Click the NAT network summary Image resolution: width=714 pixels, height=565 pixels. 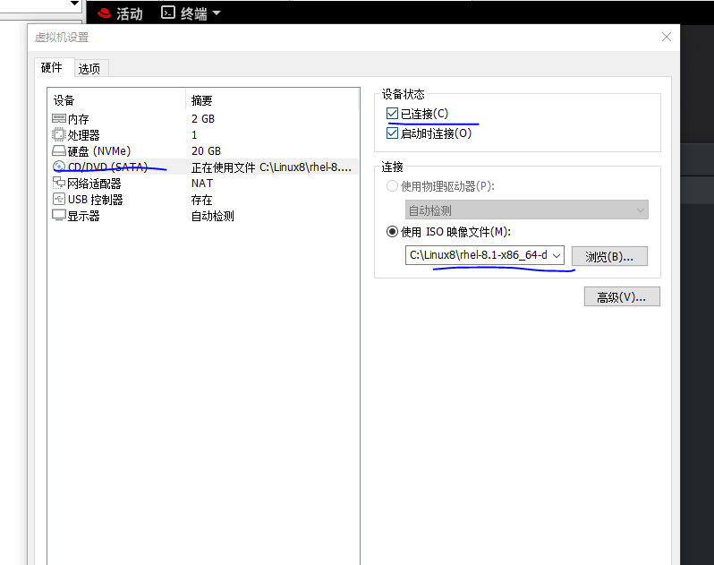(x=202, y=184)
